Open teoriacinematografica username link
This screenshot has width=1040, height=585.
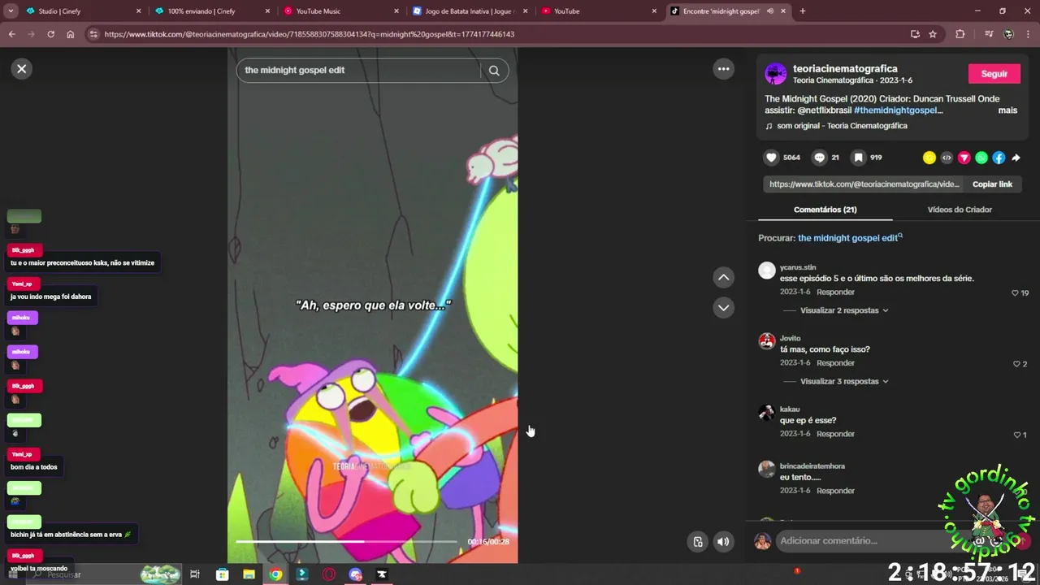pos(845,69)
